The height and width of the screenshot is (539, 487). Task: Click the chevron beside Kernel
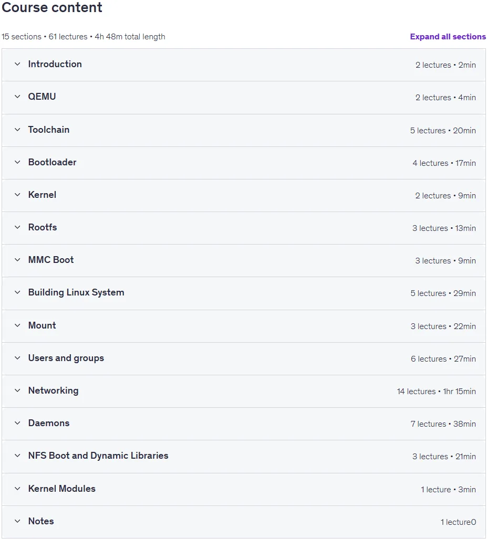click(x=17, y=195)
